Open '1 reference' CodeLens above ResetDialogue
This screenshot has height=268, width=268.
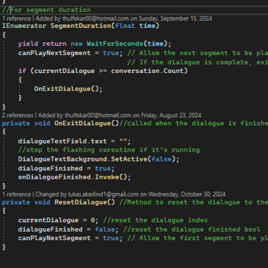tap(16, 194)
